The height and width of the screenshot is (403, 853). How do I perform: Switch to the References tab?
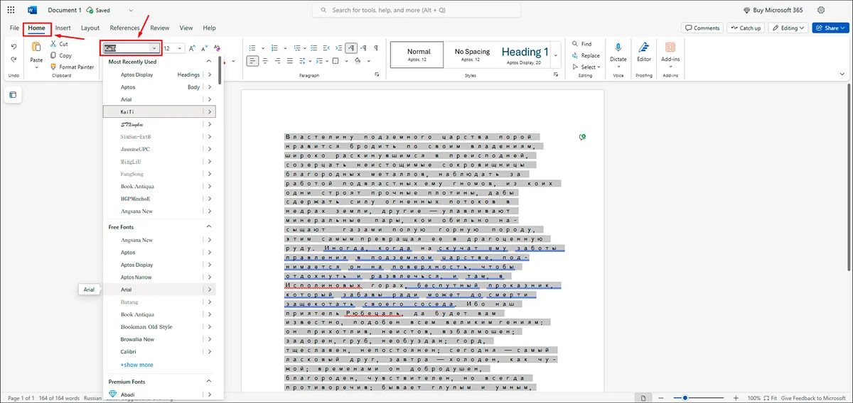[x=124, y=28]
